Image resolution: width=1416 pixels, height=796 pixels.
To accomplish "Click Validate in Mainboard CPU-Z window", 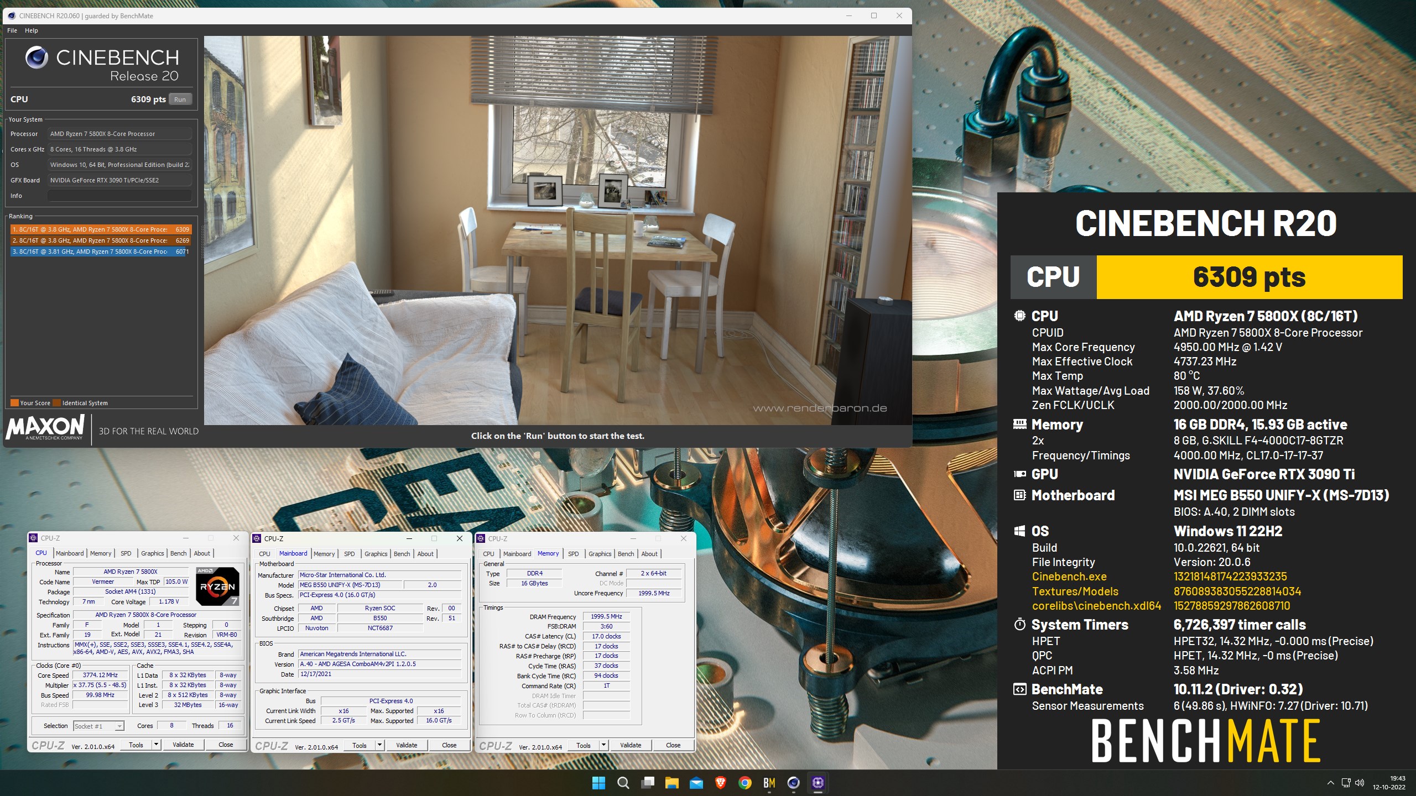I will pos(407,745).
